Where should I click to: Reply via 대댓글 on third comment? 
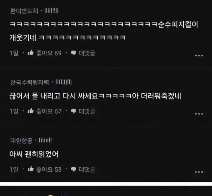[x=87, y=169]
